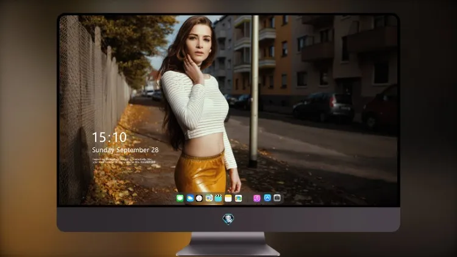The width and height of the screenshot is (457, 257).
Task: Open the clapperboard video app in dock
Action: (x=218, y=198)
